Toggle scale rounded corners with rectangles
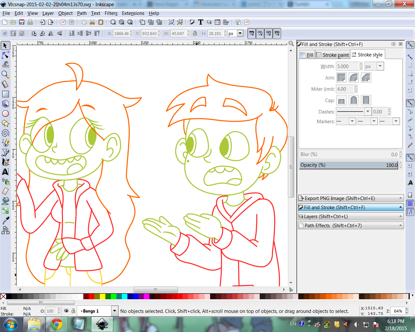This screenshot has height=332, width=415. click(x=260, y=33)
